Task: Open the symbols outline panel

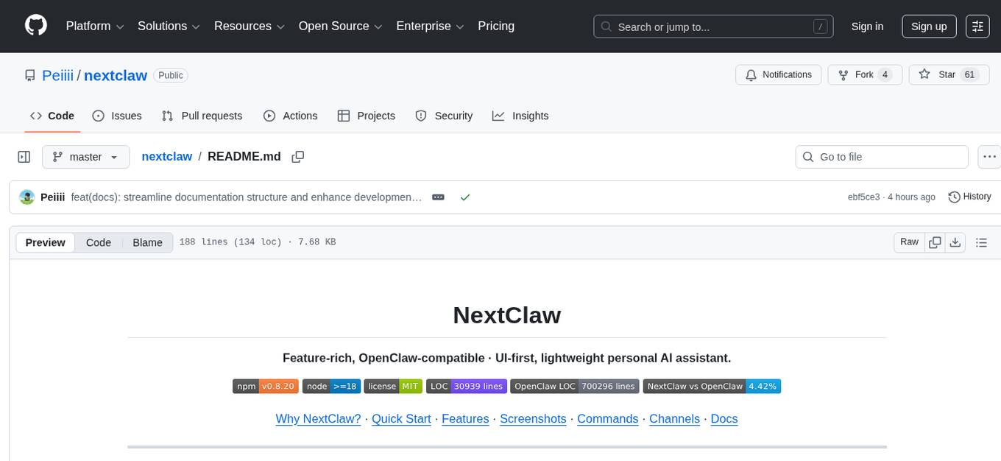Action: coord(982,242)
